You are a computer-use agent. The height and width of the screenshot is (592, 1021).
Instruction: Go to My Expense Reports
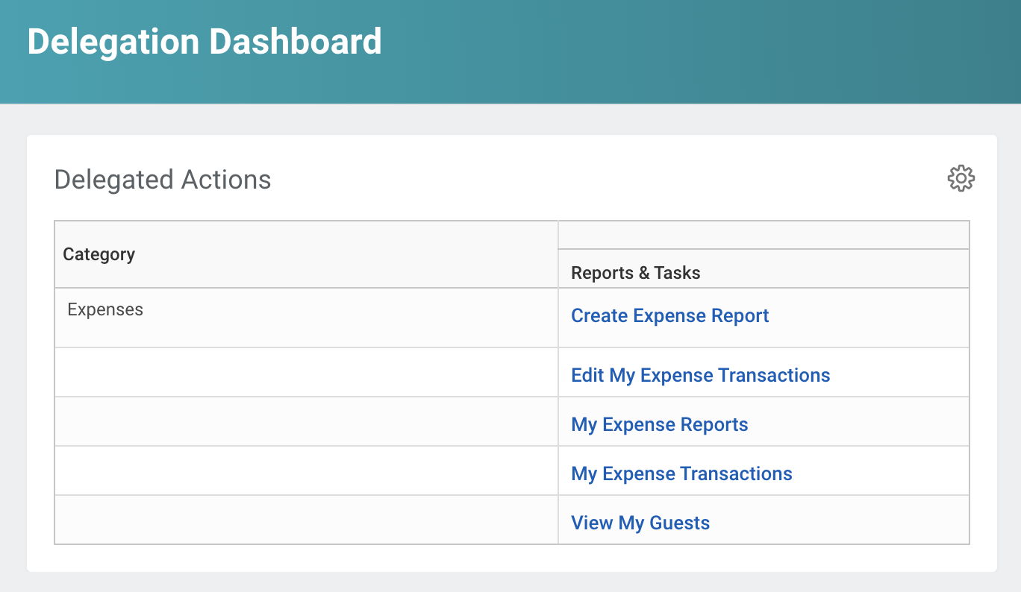pyautogui.click(x=659, y=425)
